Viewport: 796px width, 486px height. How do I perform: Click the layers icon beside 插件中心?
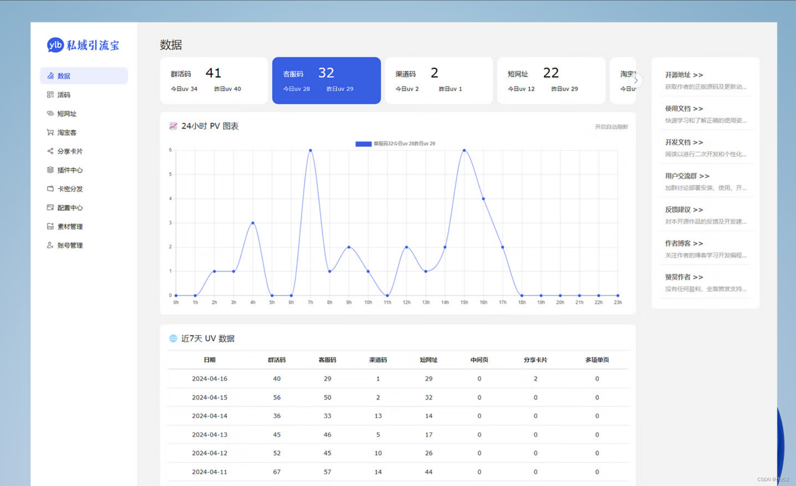click(50, 170)
